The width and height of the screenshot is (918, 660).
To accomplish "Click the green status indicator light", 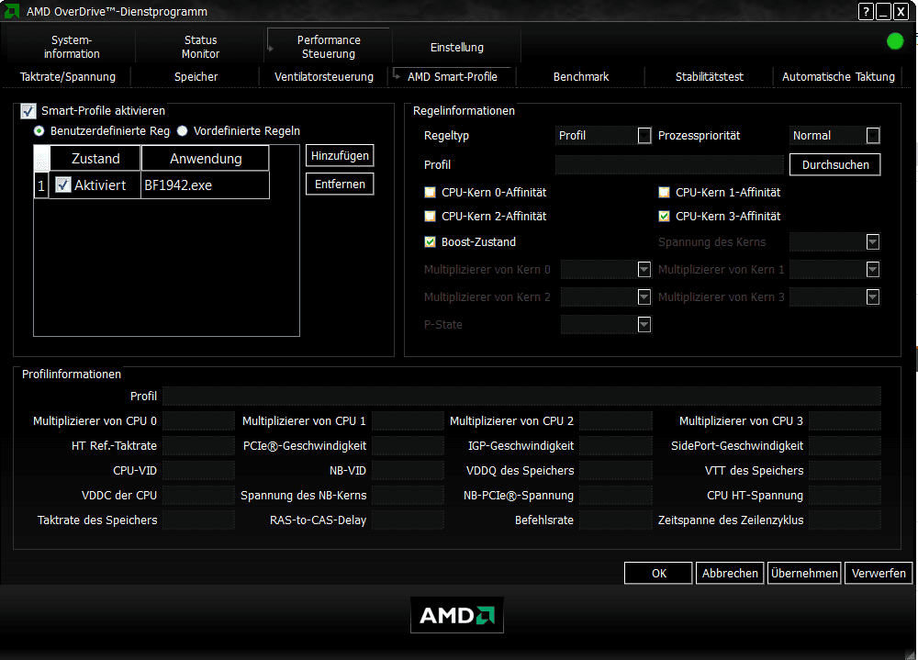I will click(894, 41).
